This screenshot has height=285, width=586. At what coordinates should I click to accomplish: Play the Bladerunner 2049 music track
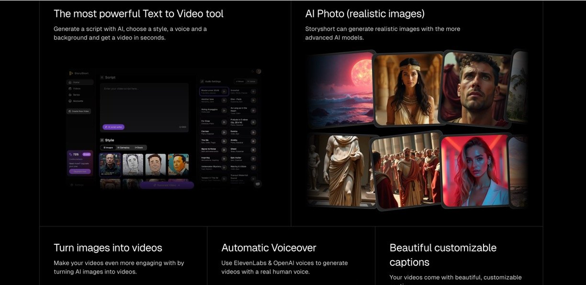coord(224,91)
